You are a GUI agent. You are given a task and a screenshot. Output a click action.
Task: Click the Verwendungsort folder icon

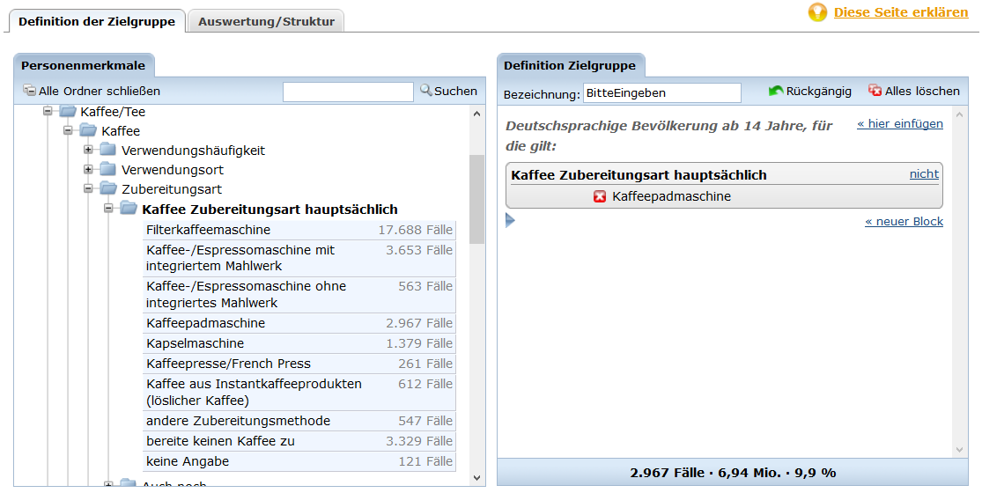[x=107, y=170]
